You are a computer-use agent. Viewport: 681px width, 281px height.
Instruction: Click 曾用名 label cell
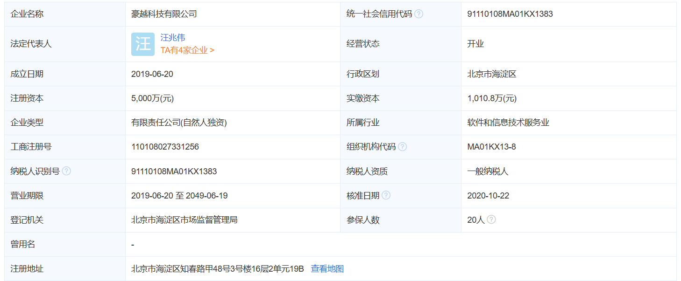[65, 244]
